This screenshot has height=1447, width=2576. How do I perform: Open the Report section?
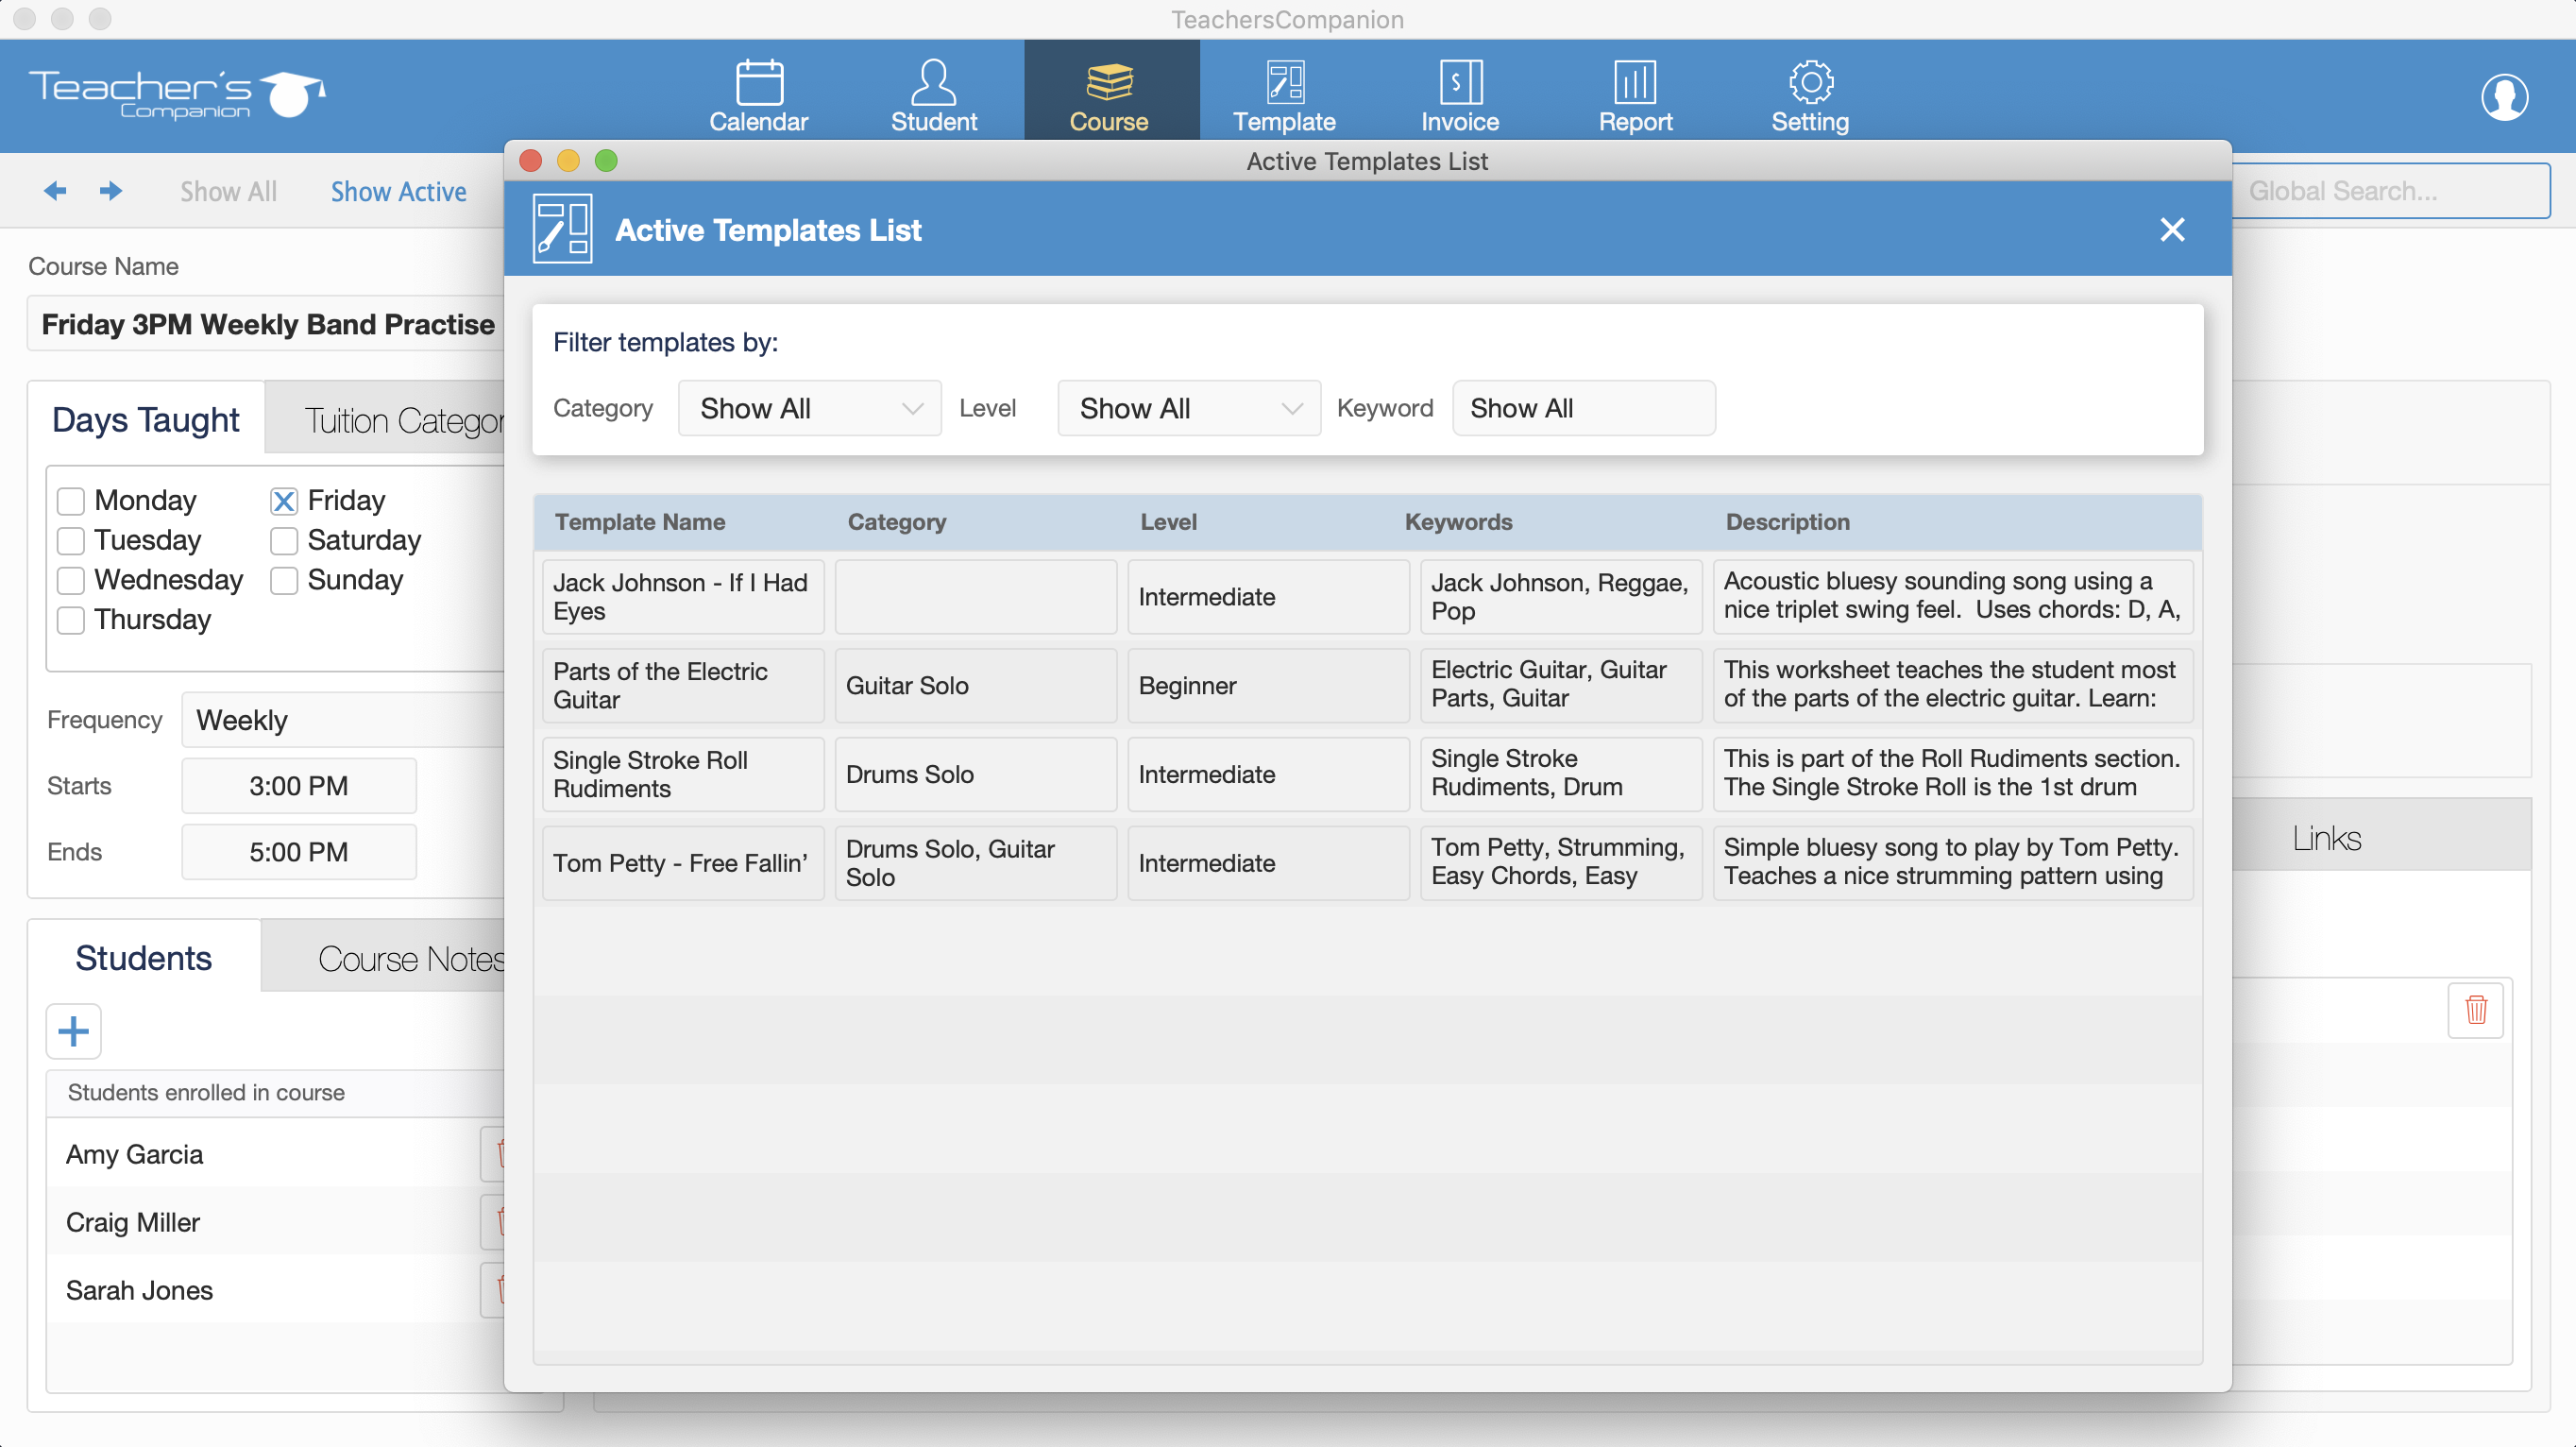point(1635,95)
